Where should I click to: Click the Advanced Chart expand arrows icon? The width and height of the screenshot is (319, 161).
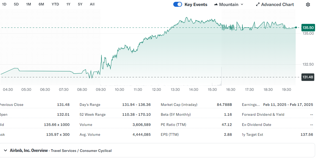click(x=258, y=4)
